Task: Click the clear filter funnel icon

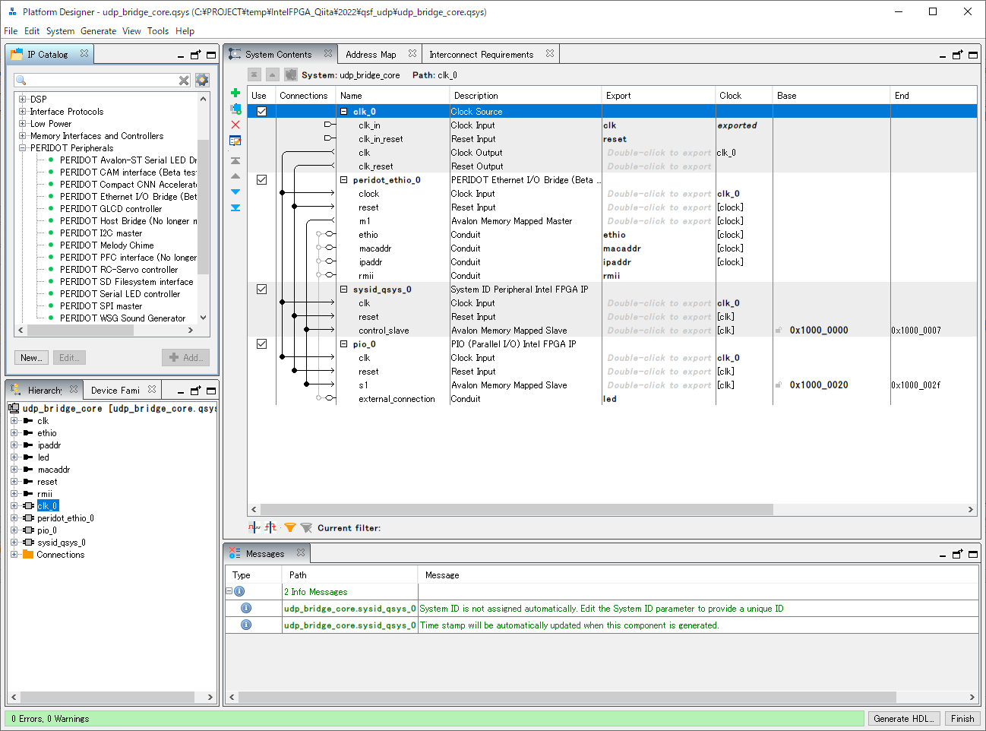Action: coord(307,527)
